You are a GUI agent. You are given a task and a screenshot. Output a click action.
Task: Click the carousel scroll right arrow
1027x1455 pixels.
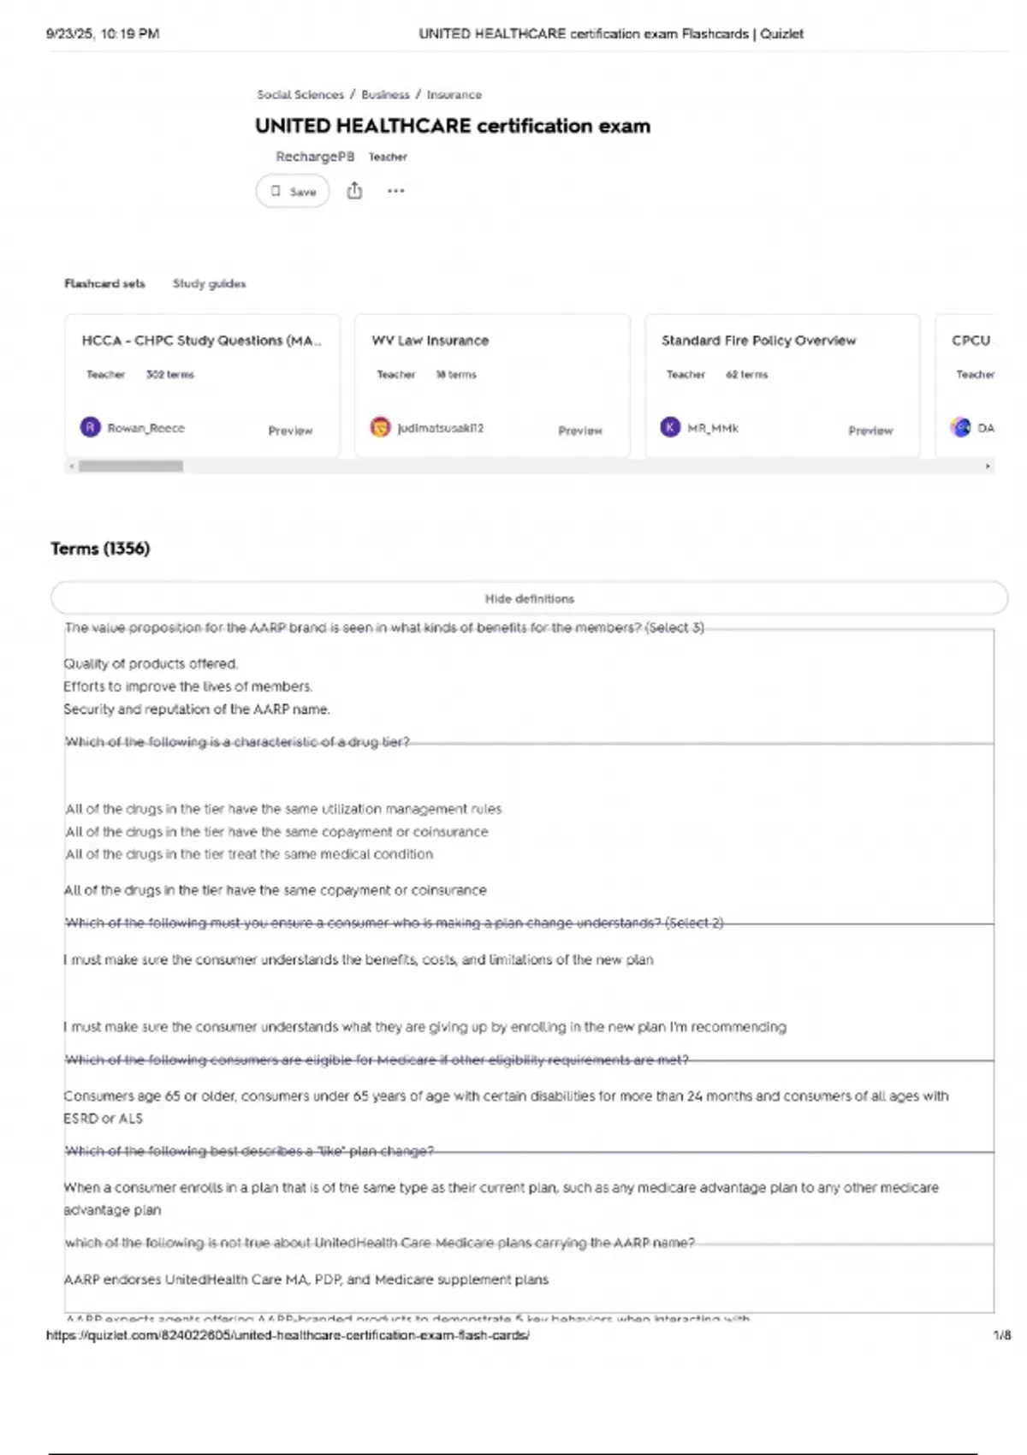988,466
